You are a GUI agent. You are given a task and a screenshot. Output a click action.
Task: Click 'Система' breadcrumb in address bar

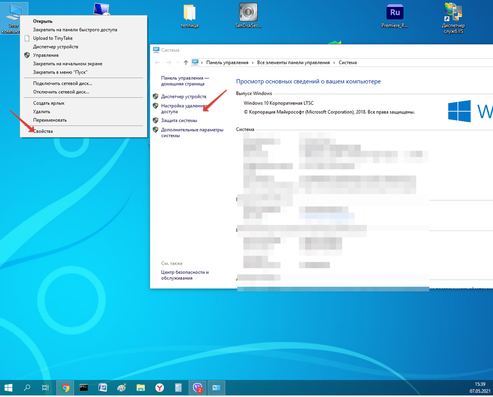[348, 62]
